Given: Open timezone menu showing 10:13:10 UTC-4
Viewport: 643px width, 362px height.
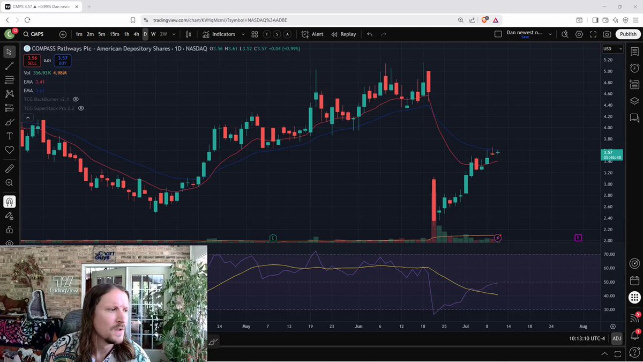Looking at the screenshot, I should tap(587, 338).
